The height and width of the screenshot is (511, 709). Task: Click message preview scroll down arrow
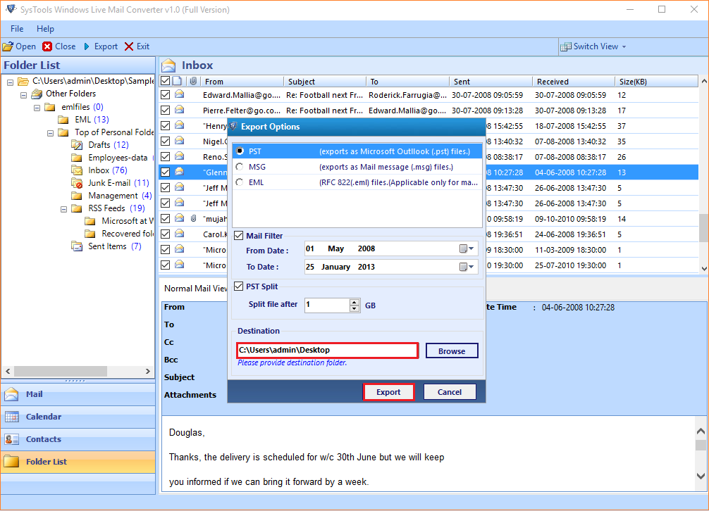[701, 476]
